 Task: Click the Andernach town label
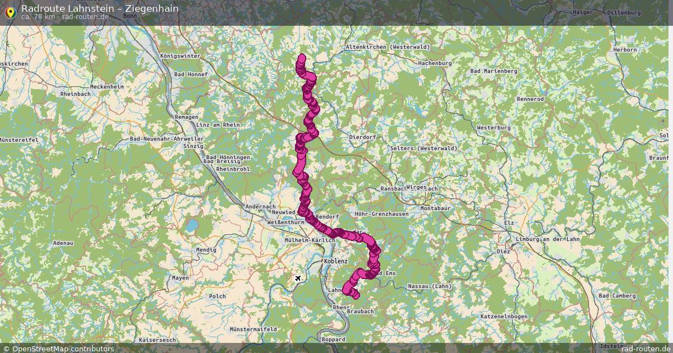pos(261,207)
